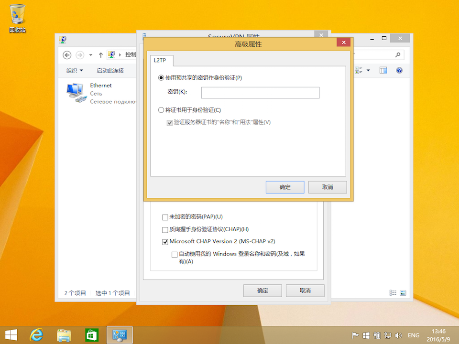The width and height of the screenshot is (459, 344).
Task: Switch to large icons view in status bar
Action: [403, 293]
